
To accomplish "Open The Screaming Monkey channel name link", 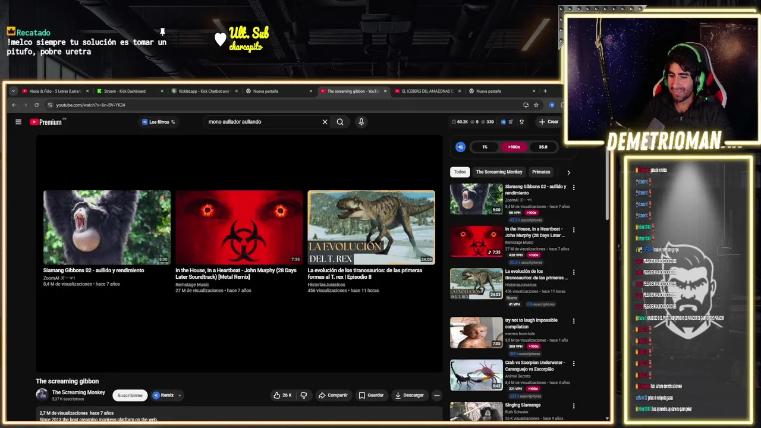I will coord(78,392).
